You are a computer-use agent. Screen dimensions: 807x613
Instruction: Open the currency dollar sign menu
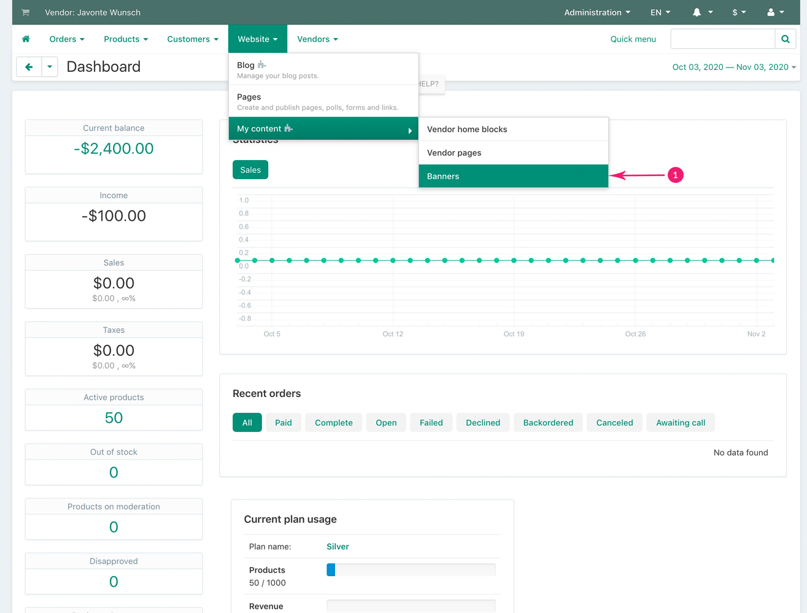(738, 12)
